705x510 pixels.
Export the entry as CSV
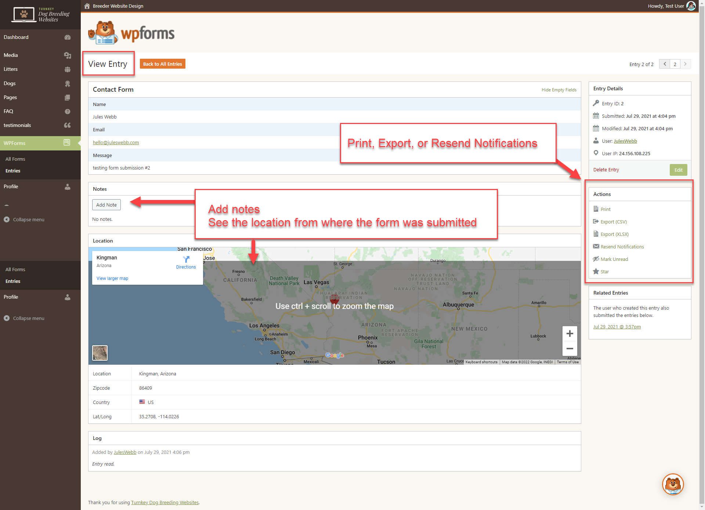pyautogui.click(x=613, y=222)
